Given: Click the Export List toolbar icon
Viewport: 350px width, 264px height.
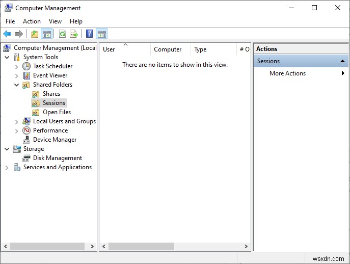Looking at the screenshot, I should pos(74,34).
